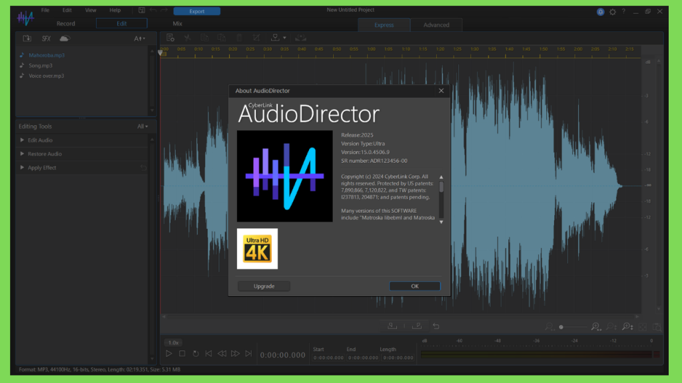Click the vertical zoom in magnifier
This screenshot has height=383, width=682.
(627, 326)
